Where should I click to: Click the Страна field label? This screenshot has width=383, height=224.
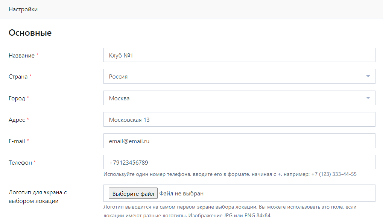(18, 77)
